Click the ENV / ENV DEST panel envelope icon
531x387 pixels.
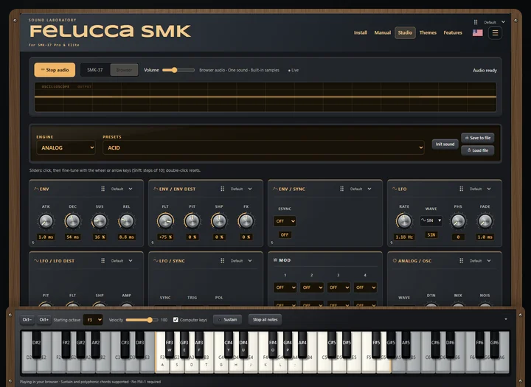[156, 189]
